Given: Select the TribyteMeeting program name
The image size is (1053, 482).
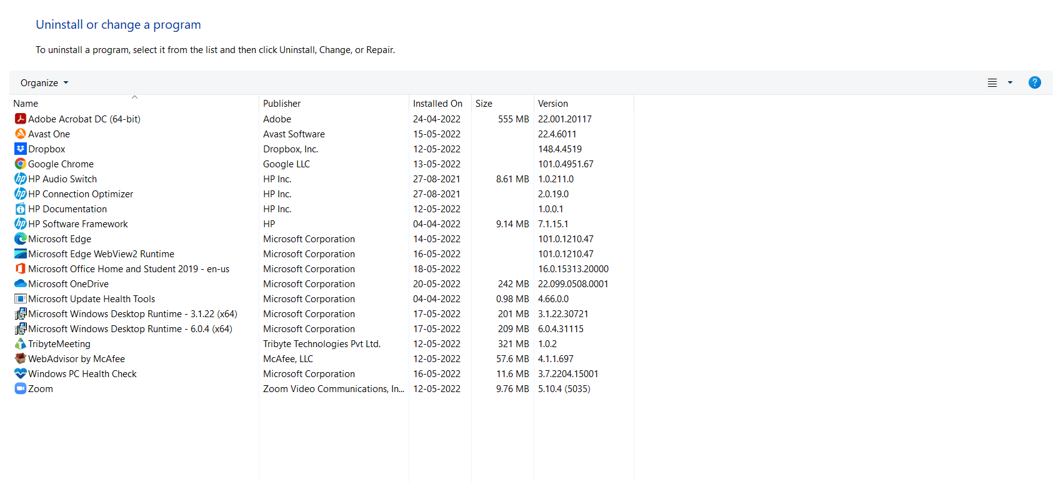Looking at the screenshot, I should click(59, 343).
